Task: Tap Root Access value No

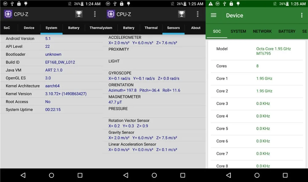Action: (48, 102)
